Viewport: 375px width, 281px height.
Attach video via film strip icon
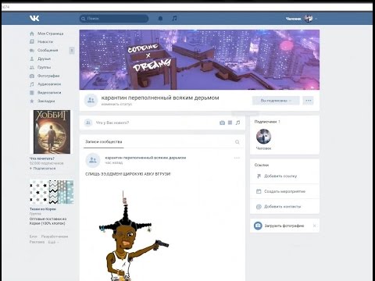[230, 123]
